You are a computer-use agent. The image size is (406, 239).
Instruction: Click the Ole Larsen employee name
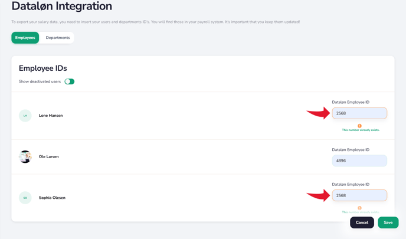tap(49, 156)
